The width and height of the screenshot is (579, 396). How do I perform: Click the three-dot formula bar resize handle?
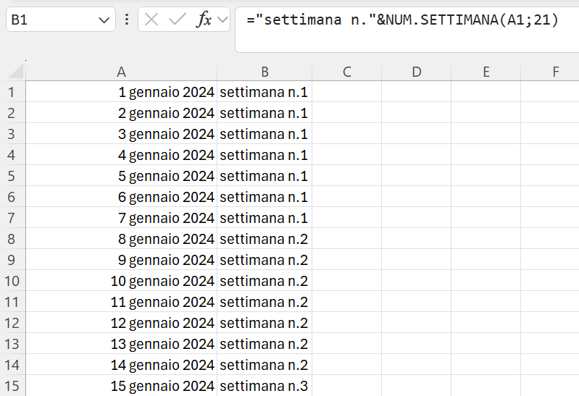[x=127, y=20]
